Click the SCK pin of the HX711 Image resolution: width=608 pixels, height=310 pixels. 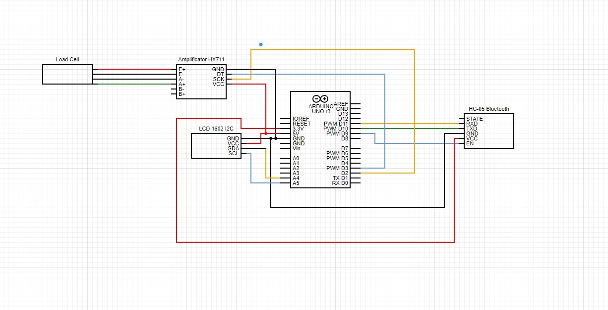[x=219, y=79]
